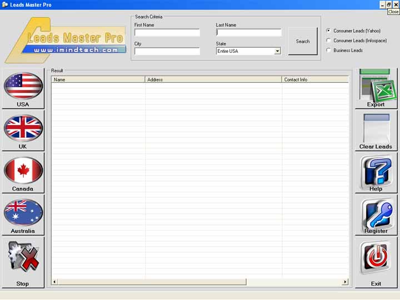Focus the Last Name input field
The height and width of the screenshot is (300, 400).
pos(249,32)
